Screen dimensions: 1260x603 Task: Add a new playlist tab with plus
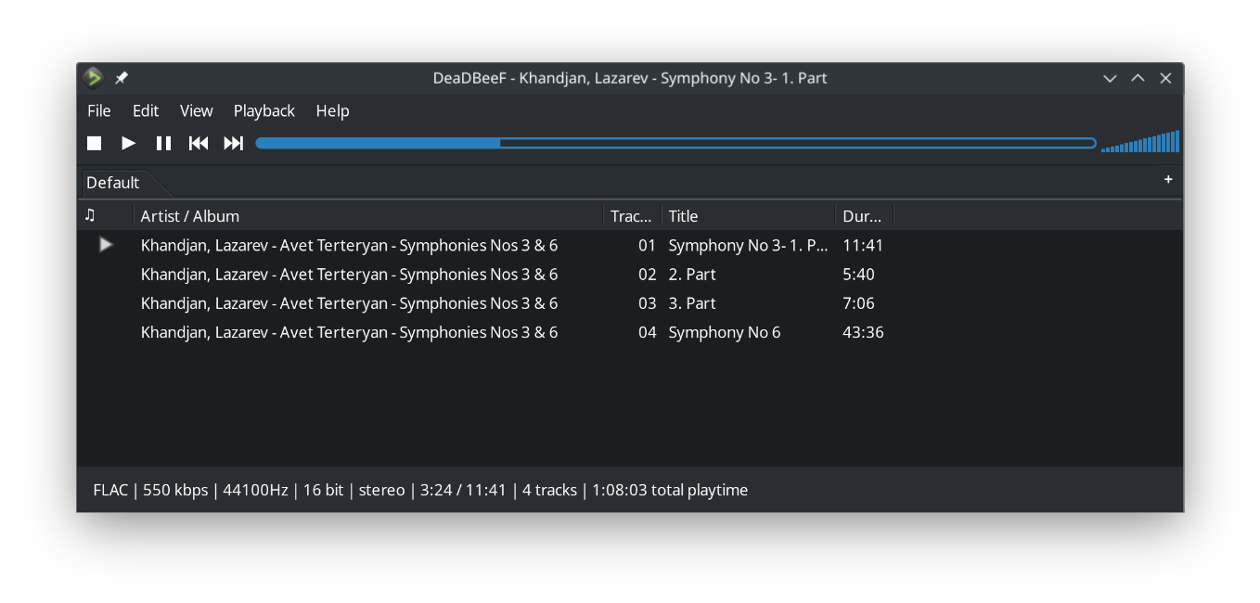[1168, 179]
